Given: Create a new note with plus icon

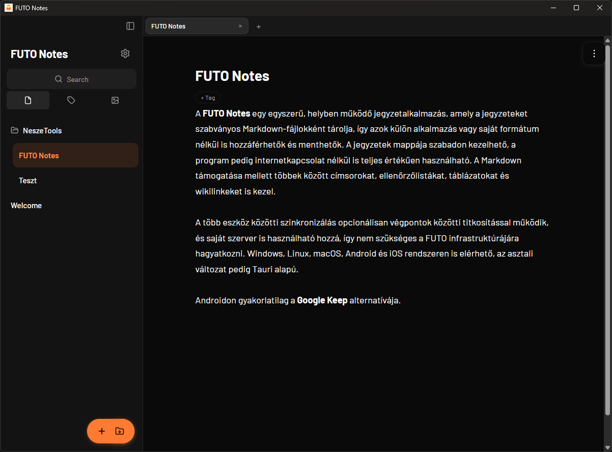Looking at the screenshot, I should (102, 431).
